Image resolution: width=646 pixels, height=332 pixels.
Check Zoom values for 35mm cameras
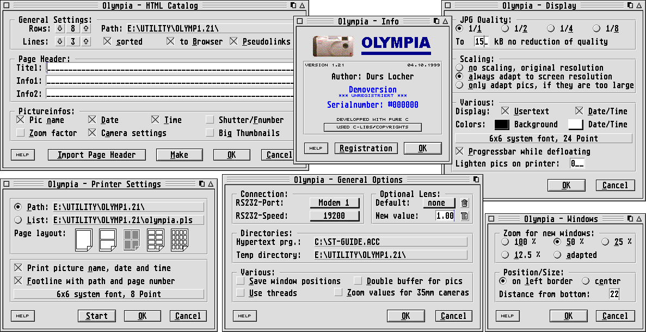pos(339,293)
